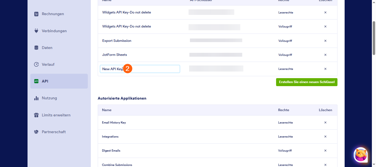Screen dimensions: 376x167
Task: Open rights dropdown for Export Submission
Action: pos(285,41)
